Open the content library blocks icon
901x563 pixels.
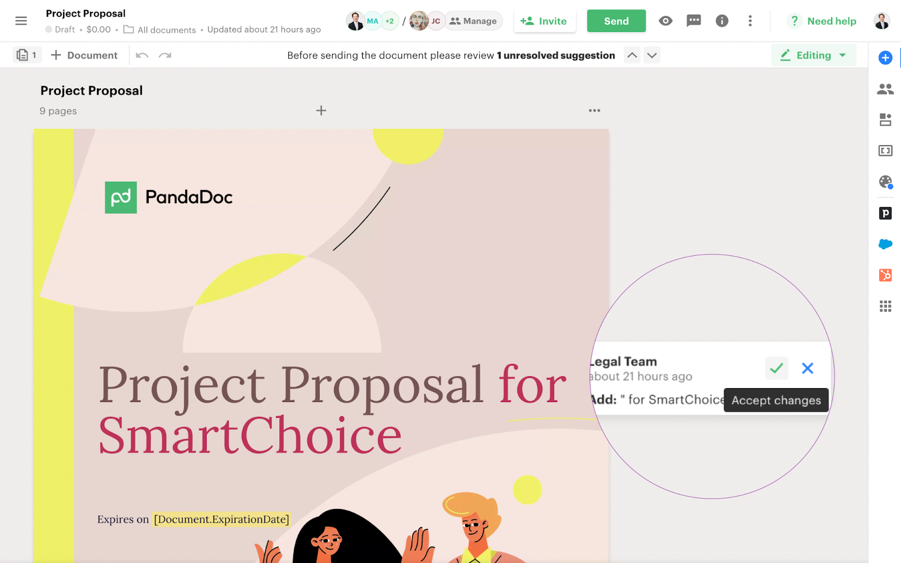pyautogui.click(x=885, y=119)
